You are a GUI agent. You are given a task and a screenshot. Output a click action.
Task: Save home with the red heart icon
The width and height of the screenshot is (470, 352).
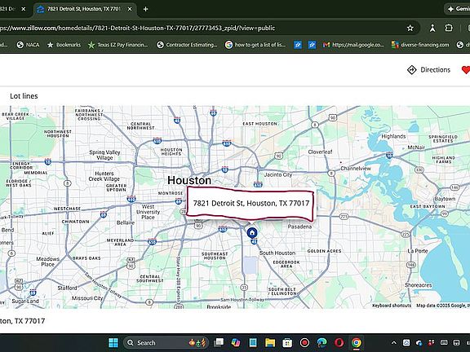(465, 70)
